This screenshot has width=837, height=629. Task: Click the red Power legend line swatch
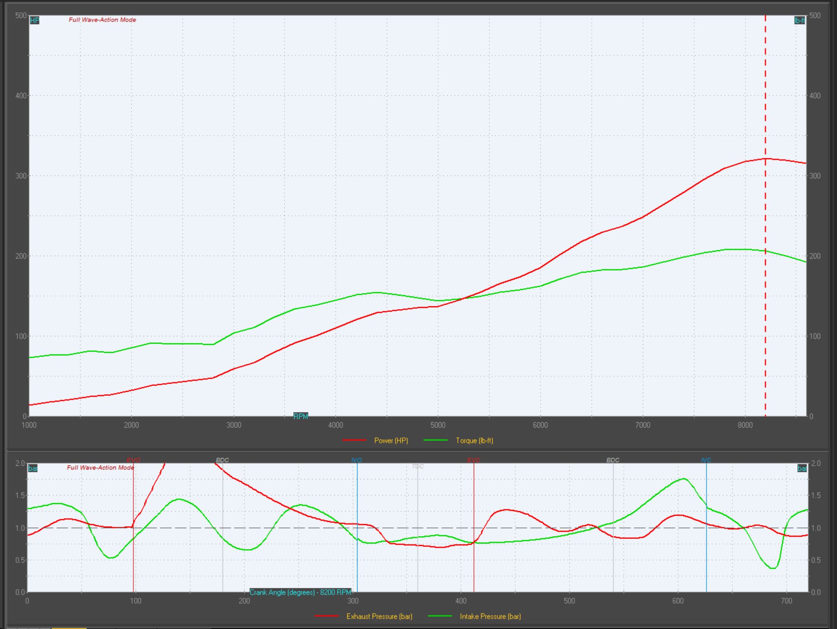tap(354, 440)
